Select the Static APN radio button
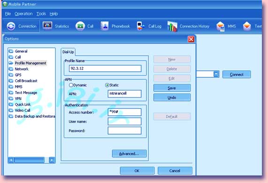This screenshot has height=183, width=268. coord(107,85)
